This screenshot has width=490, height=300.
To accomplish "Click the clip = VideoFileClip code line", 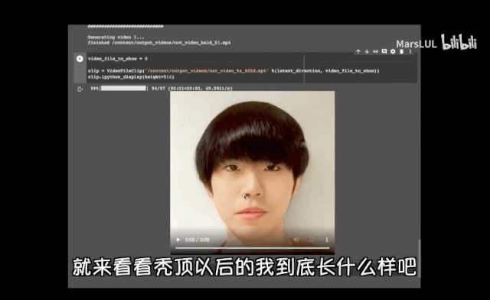I will (x=234, y=71).
